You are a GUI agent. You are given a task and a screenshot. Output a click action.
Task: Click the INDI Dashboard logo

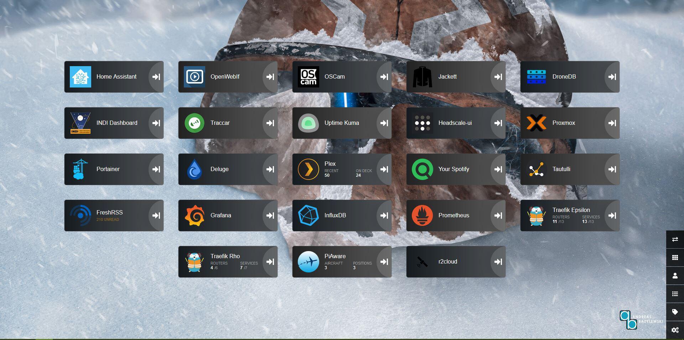pyautogui.click(x=80, y=123)
